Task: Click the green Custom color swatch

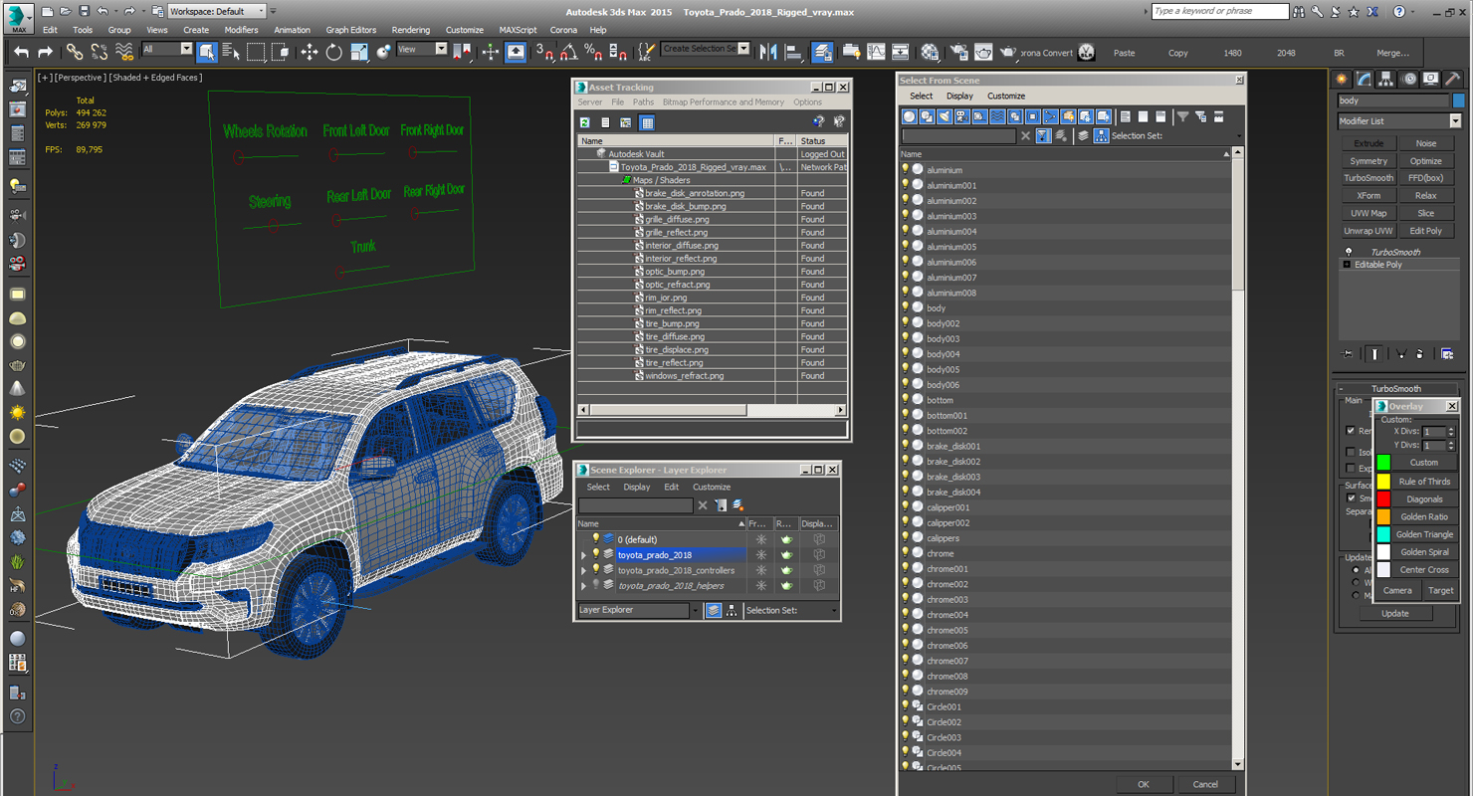Action: 1383,463
